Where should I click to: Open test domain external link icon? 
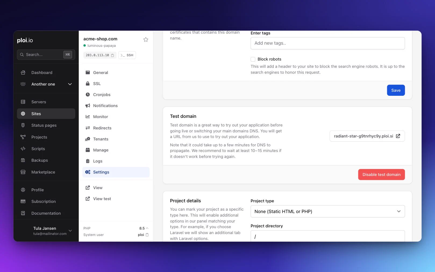398,136
